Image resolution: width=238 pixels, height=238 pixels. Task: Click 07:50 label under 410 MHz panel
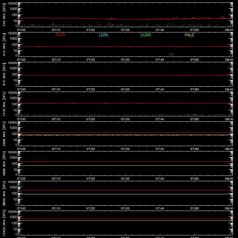[195, 60]
